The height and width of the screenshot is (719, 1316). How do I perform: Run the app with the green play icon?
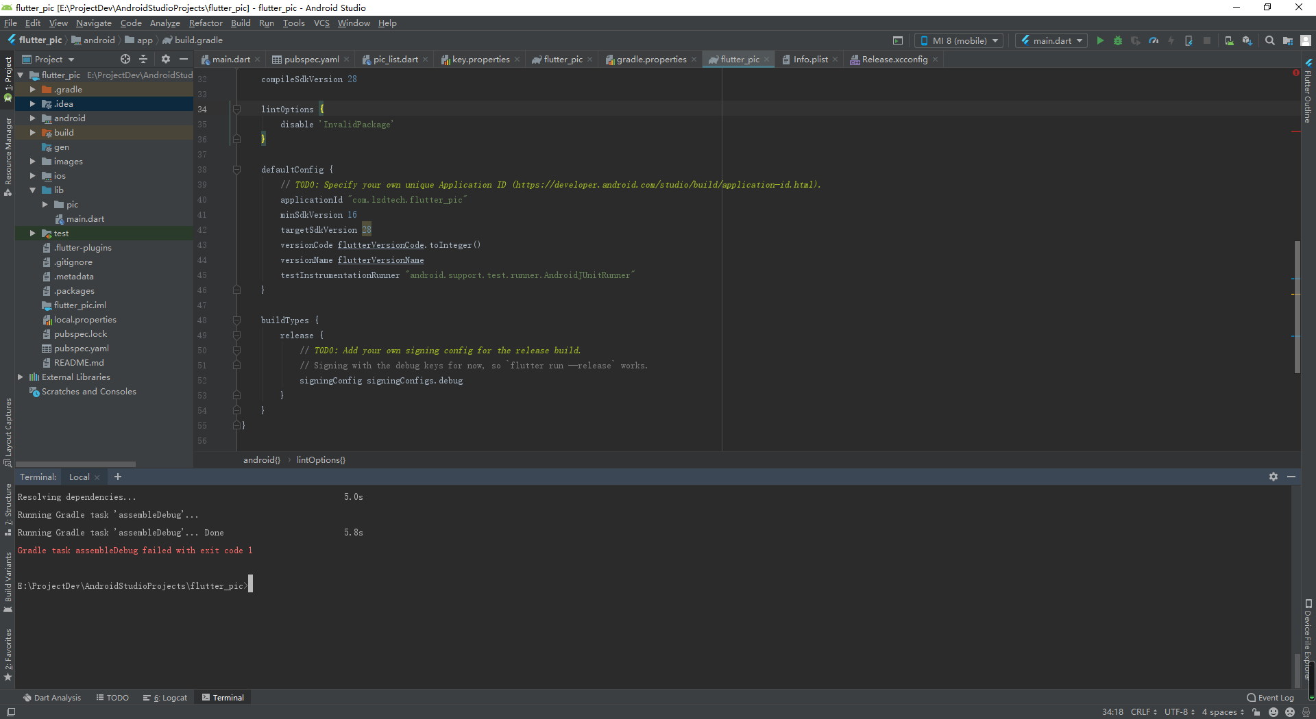pos(1100,41)
